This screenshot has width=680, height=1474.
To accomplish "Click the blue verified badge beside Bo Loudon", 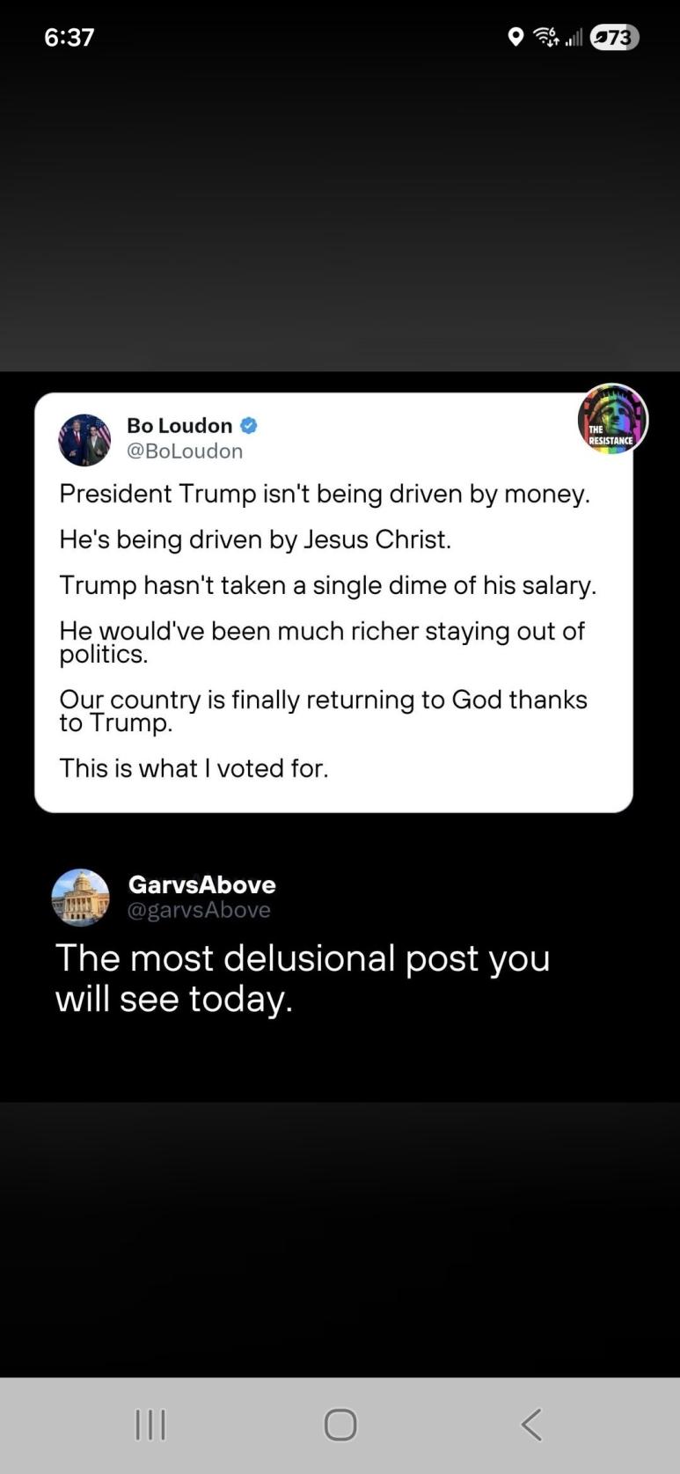I will (x=249, y=426).
